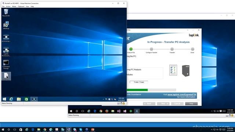Viewport: 235px width, 132px height.
Task: Launch Internet Explorer in right VM taskbar
Action: 89,111
